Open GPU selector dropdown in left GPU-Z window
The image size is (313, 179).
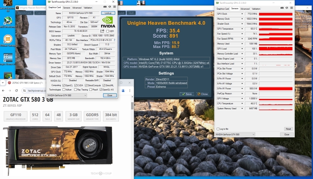coord(67,95)
